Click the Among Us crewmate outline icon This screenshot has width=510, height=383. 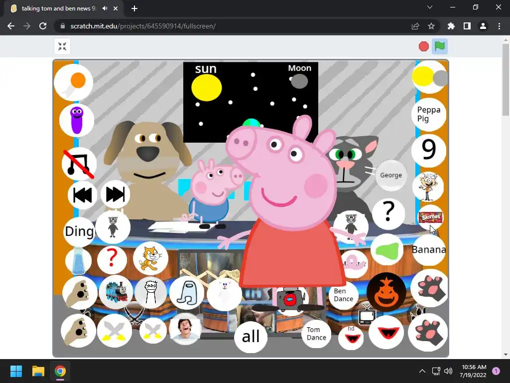187,293
